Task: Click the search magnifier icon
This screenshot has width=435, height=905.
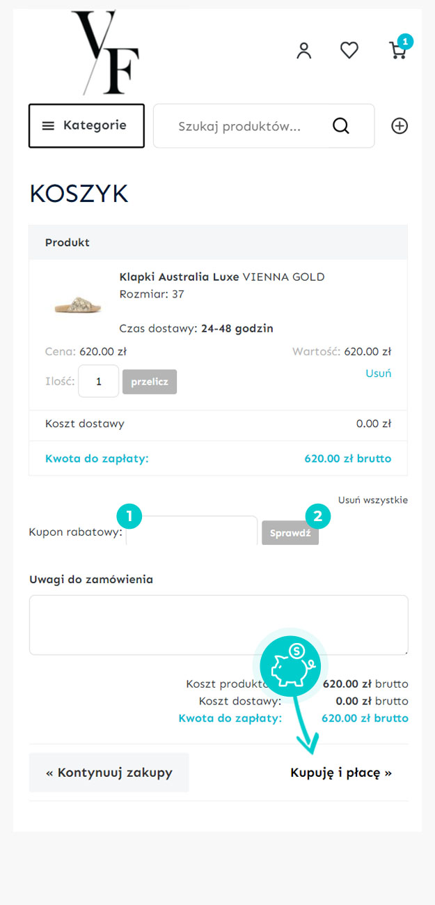Action: click(340, 126)
